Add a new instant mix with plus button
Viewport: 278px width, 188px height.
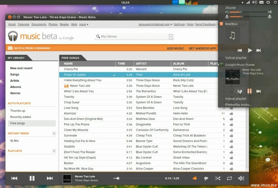pos(54,133)
